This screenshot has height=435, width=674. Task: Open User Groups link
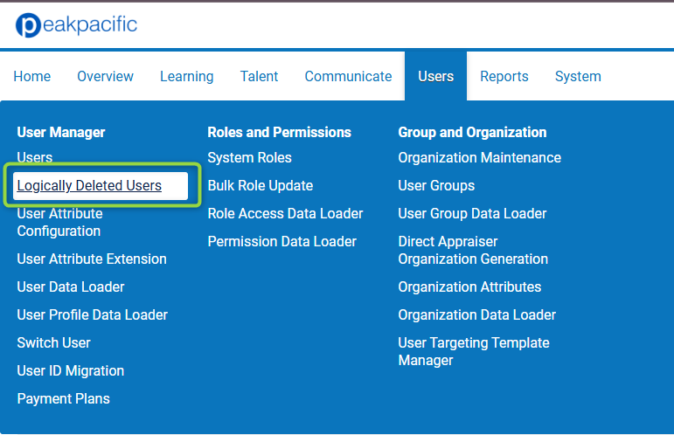coord(436,185)
